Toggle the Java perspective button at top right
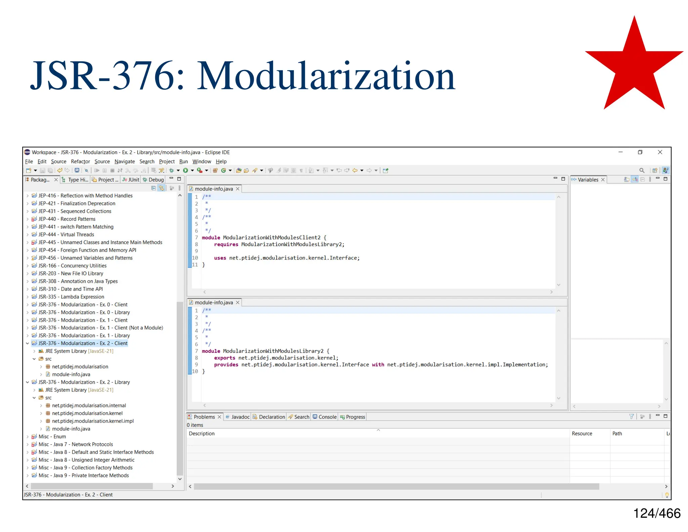This screenshot has height=532, width=688. tap(665, 170)
